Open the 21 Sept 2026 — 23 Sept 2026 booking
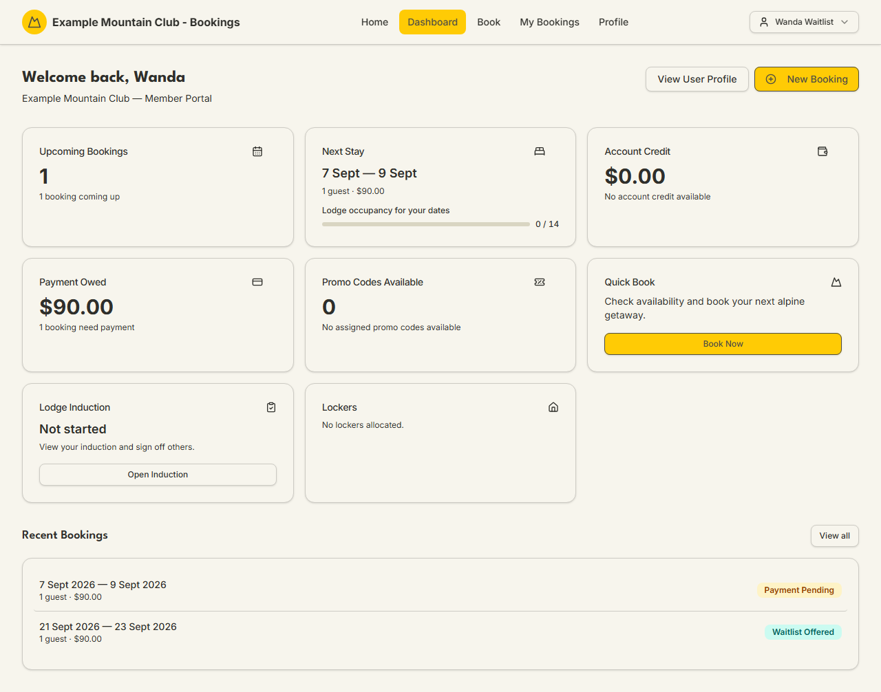This screenshot has width=881, height=692. click(x=440, y=632)
